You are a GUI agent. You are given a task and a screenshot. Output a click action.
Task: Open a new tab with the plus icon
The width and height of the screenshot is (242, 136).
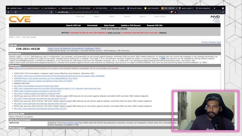click(x=214, y=8)
